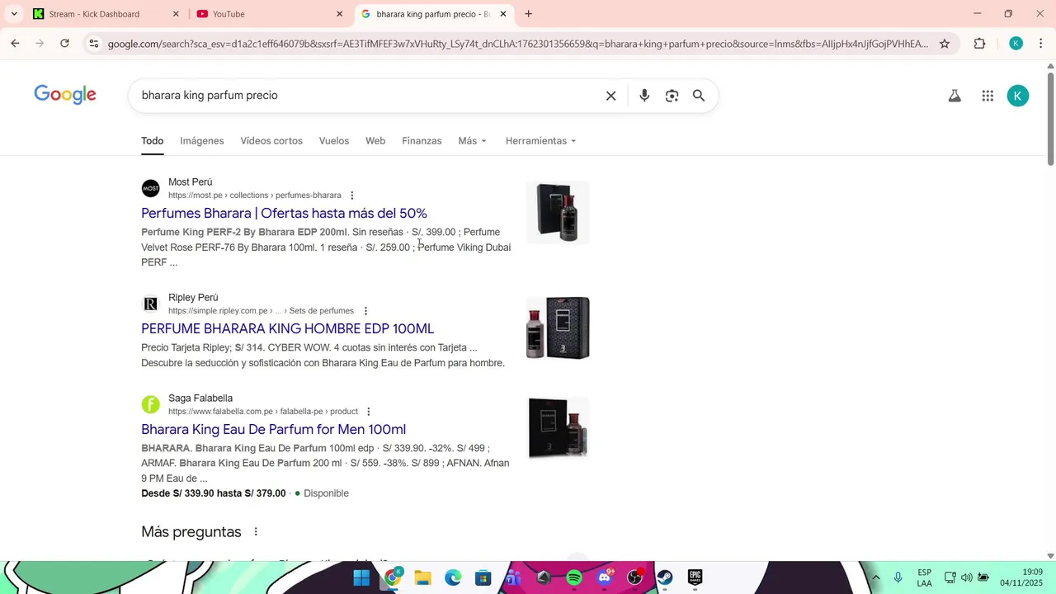
Task: Launch Spotify from taskbar
Action: 574,577
